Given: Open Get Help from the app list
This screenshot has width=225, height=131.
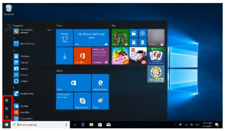Looking at the screenshot, I should [21, 106].
